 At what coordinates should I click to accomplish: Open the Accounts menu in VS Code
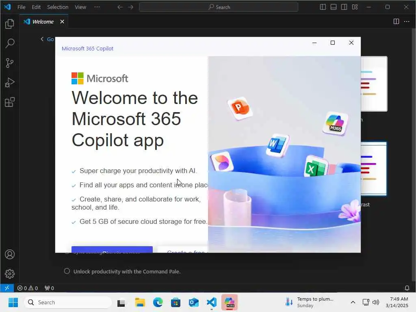(10, 254)
